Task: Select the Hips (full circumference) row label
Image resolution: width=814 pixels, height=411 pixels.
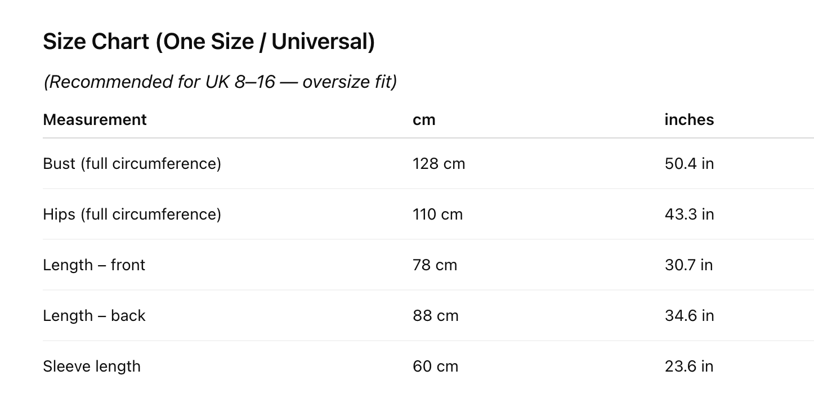Action: 132,215
